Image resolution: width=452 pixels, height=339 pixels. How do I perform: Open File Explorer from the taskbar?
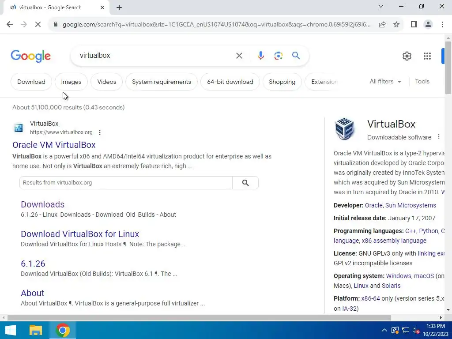35,330
